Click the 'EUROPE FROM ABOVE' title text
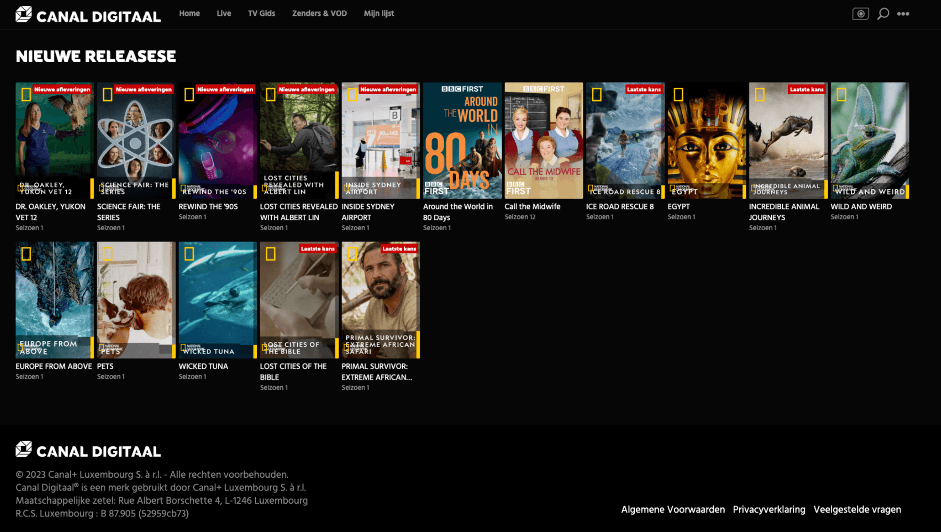 click(x=54, y=366)
